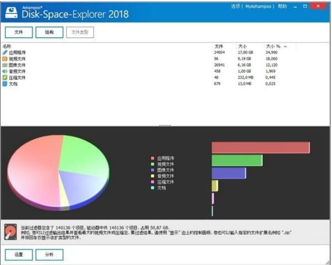Click the 设置 button

pos(19,254)
